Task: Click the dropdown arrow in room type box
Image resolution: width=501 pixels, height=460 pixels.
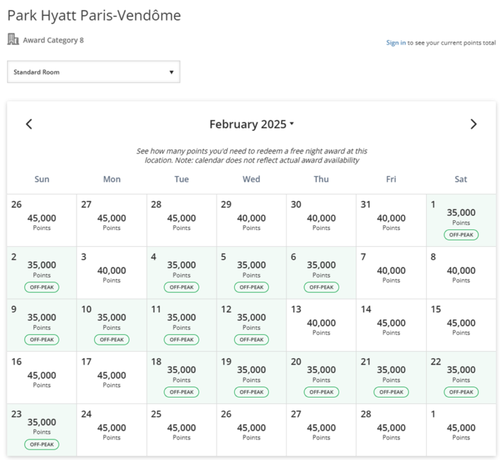Action: (x=172, y=72)
